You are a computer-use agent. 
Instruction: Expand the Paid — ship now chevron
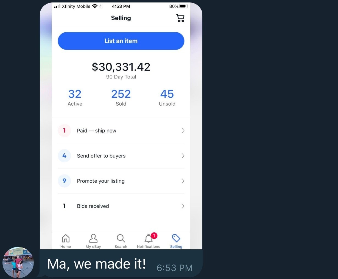183,131
